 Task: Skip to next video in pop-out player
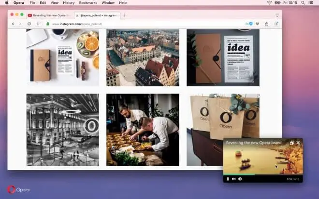(x=234, y=179)
